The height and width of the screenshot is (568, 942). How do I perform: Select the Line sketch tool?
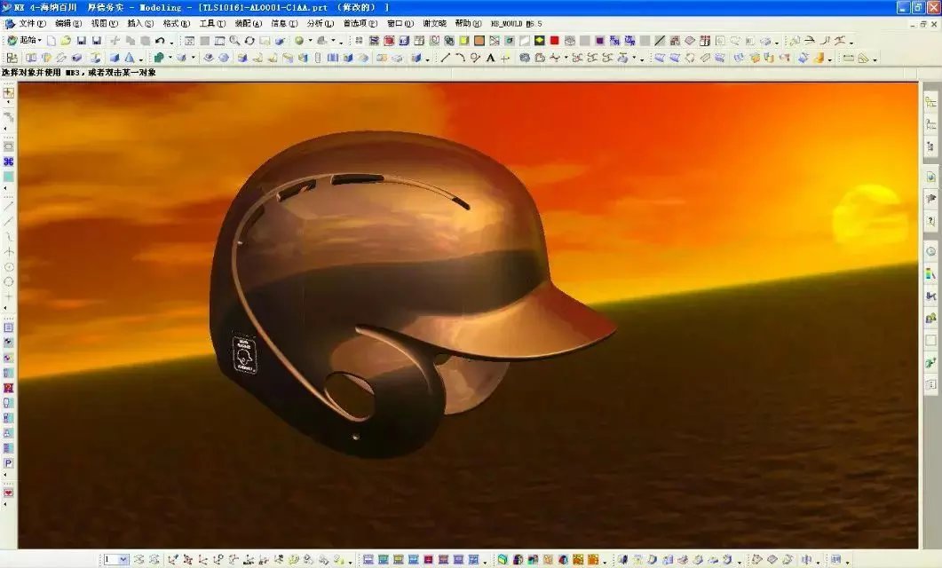446,59
